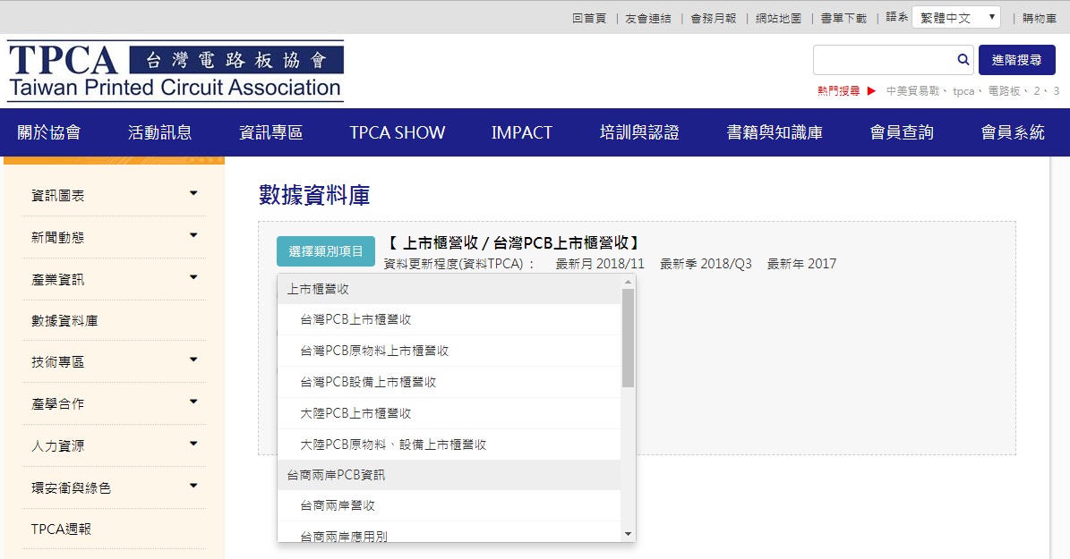Expand 人力資源 sidebar arrow
This screenshot has height=559, width=1070.
(193, 444)
